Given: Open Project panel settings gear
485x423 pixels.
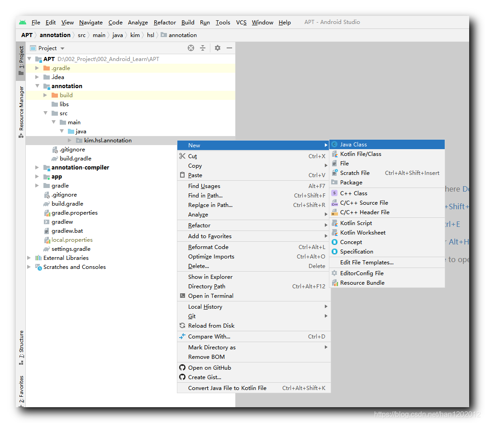Looking at the screenshot, I should (x=218, y=48).
